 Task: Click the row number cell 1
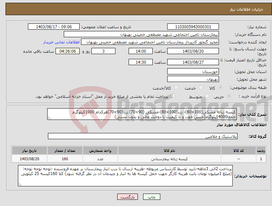pyautogui.click(x=261, y=159)
